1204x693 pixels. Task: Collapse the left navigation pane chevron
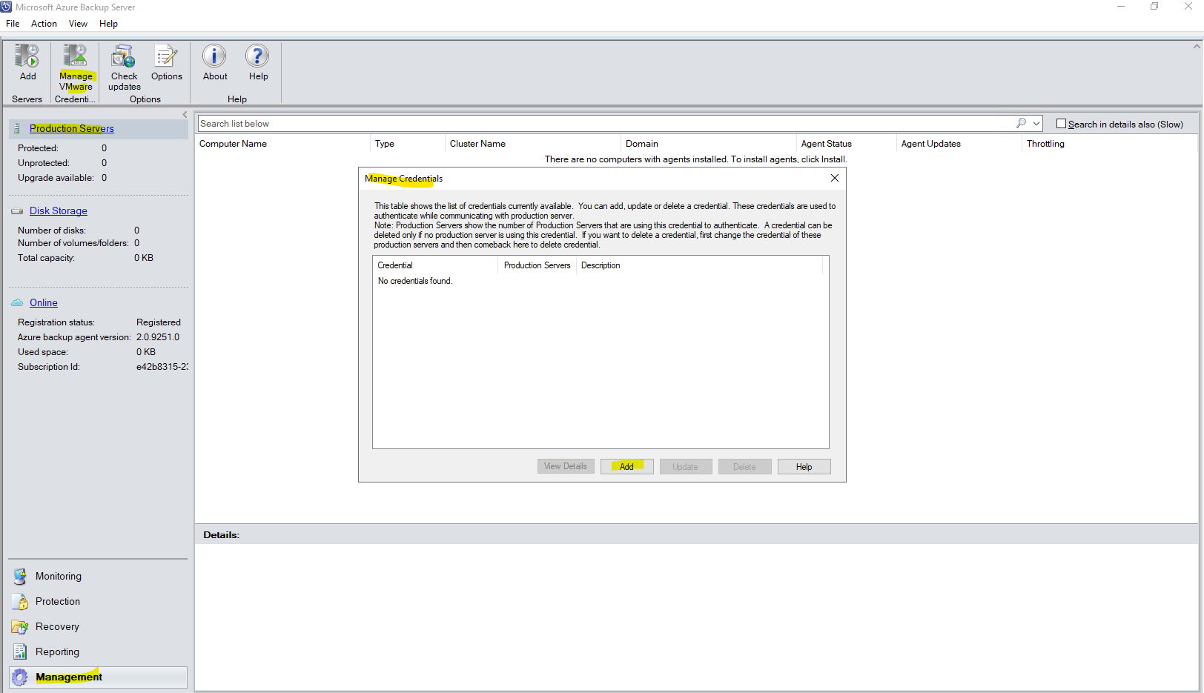point(185,115)
